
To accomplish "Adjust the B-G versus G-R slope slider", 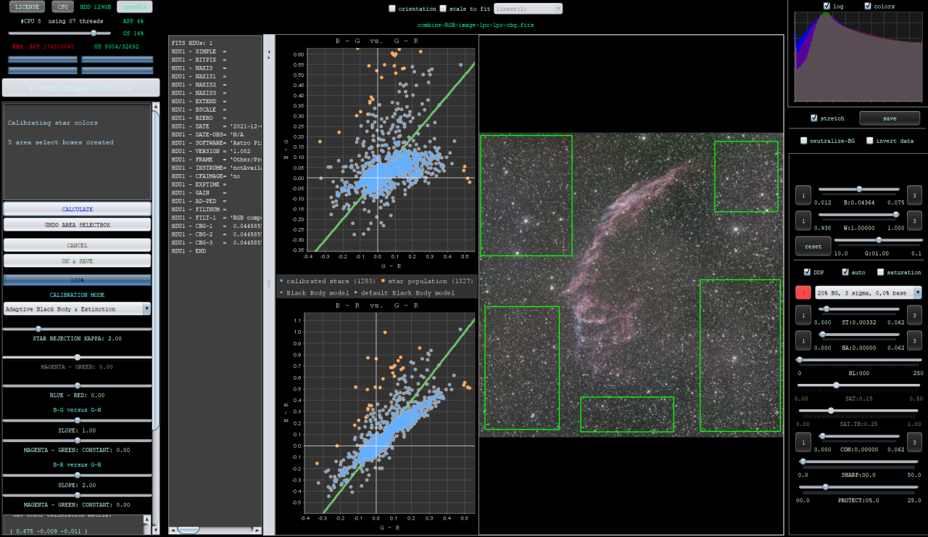I will [x=77, y=421].
